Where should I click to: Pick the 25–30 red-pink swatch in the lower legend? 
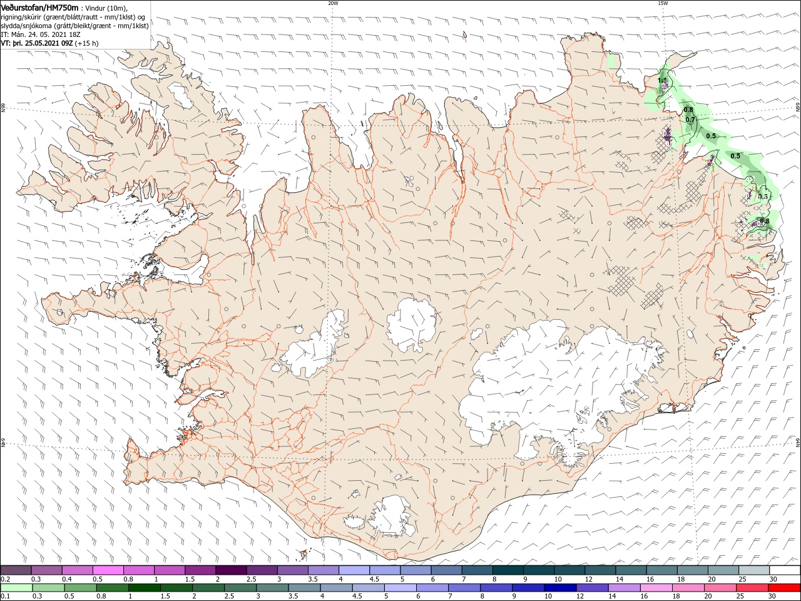[752, 588]
